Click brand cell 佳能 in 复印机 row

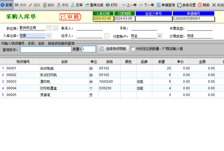point(144,82)
